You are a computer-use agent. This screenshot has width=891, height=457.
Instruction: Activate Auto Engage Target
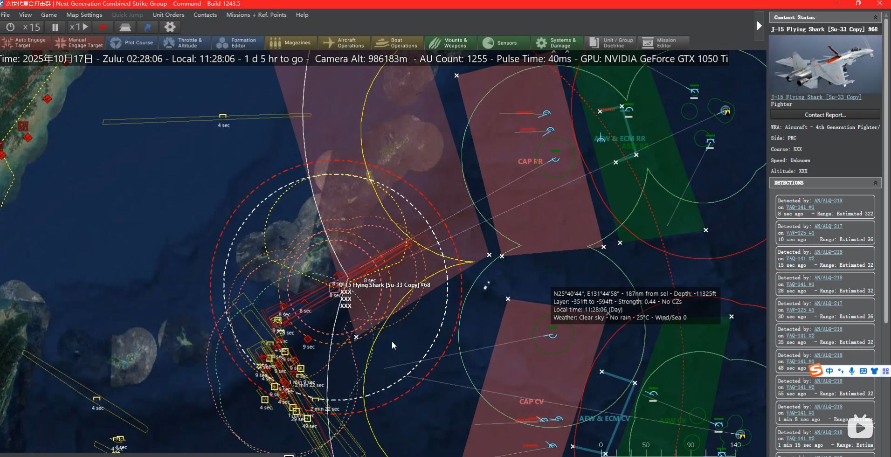click(x=26, y=43)
